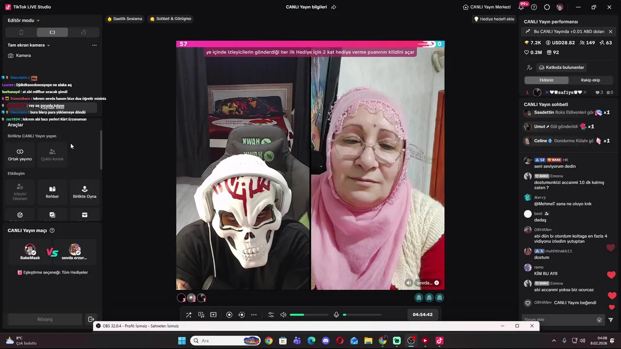Click the first opponent empty seat icon

419,298
